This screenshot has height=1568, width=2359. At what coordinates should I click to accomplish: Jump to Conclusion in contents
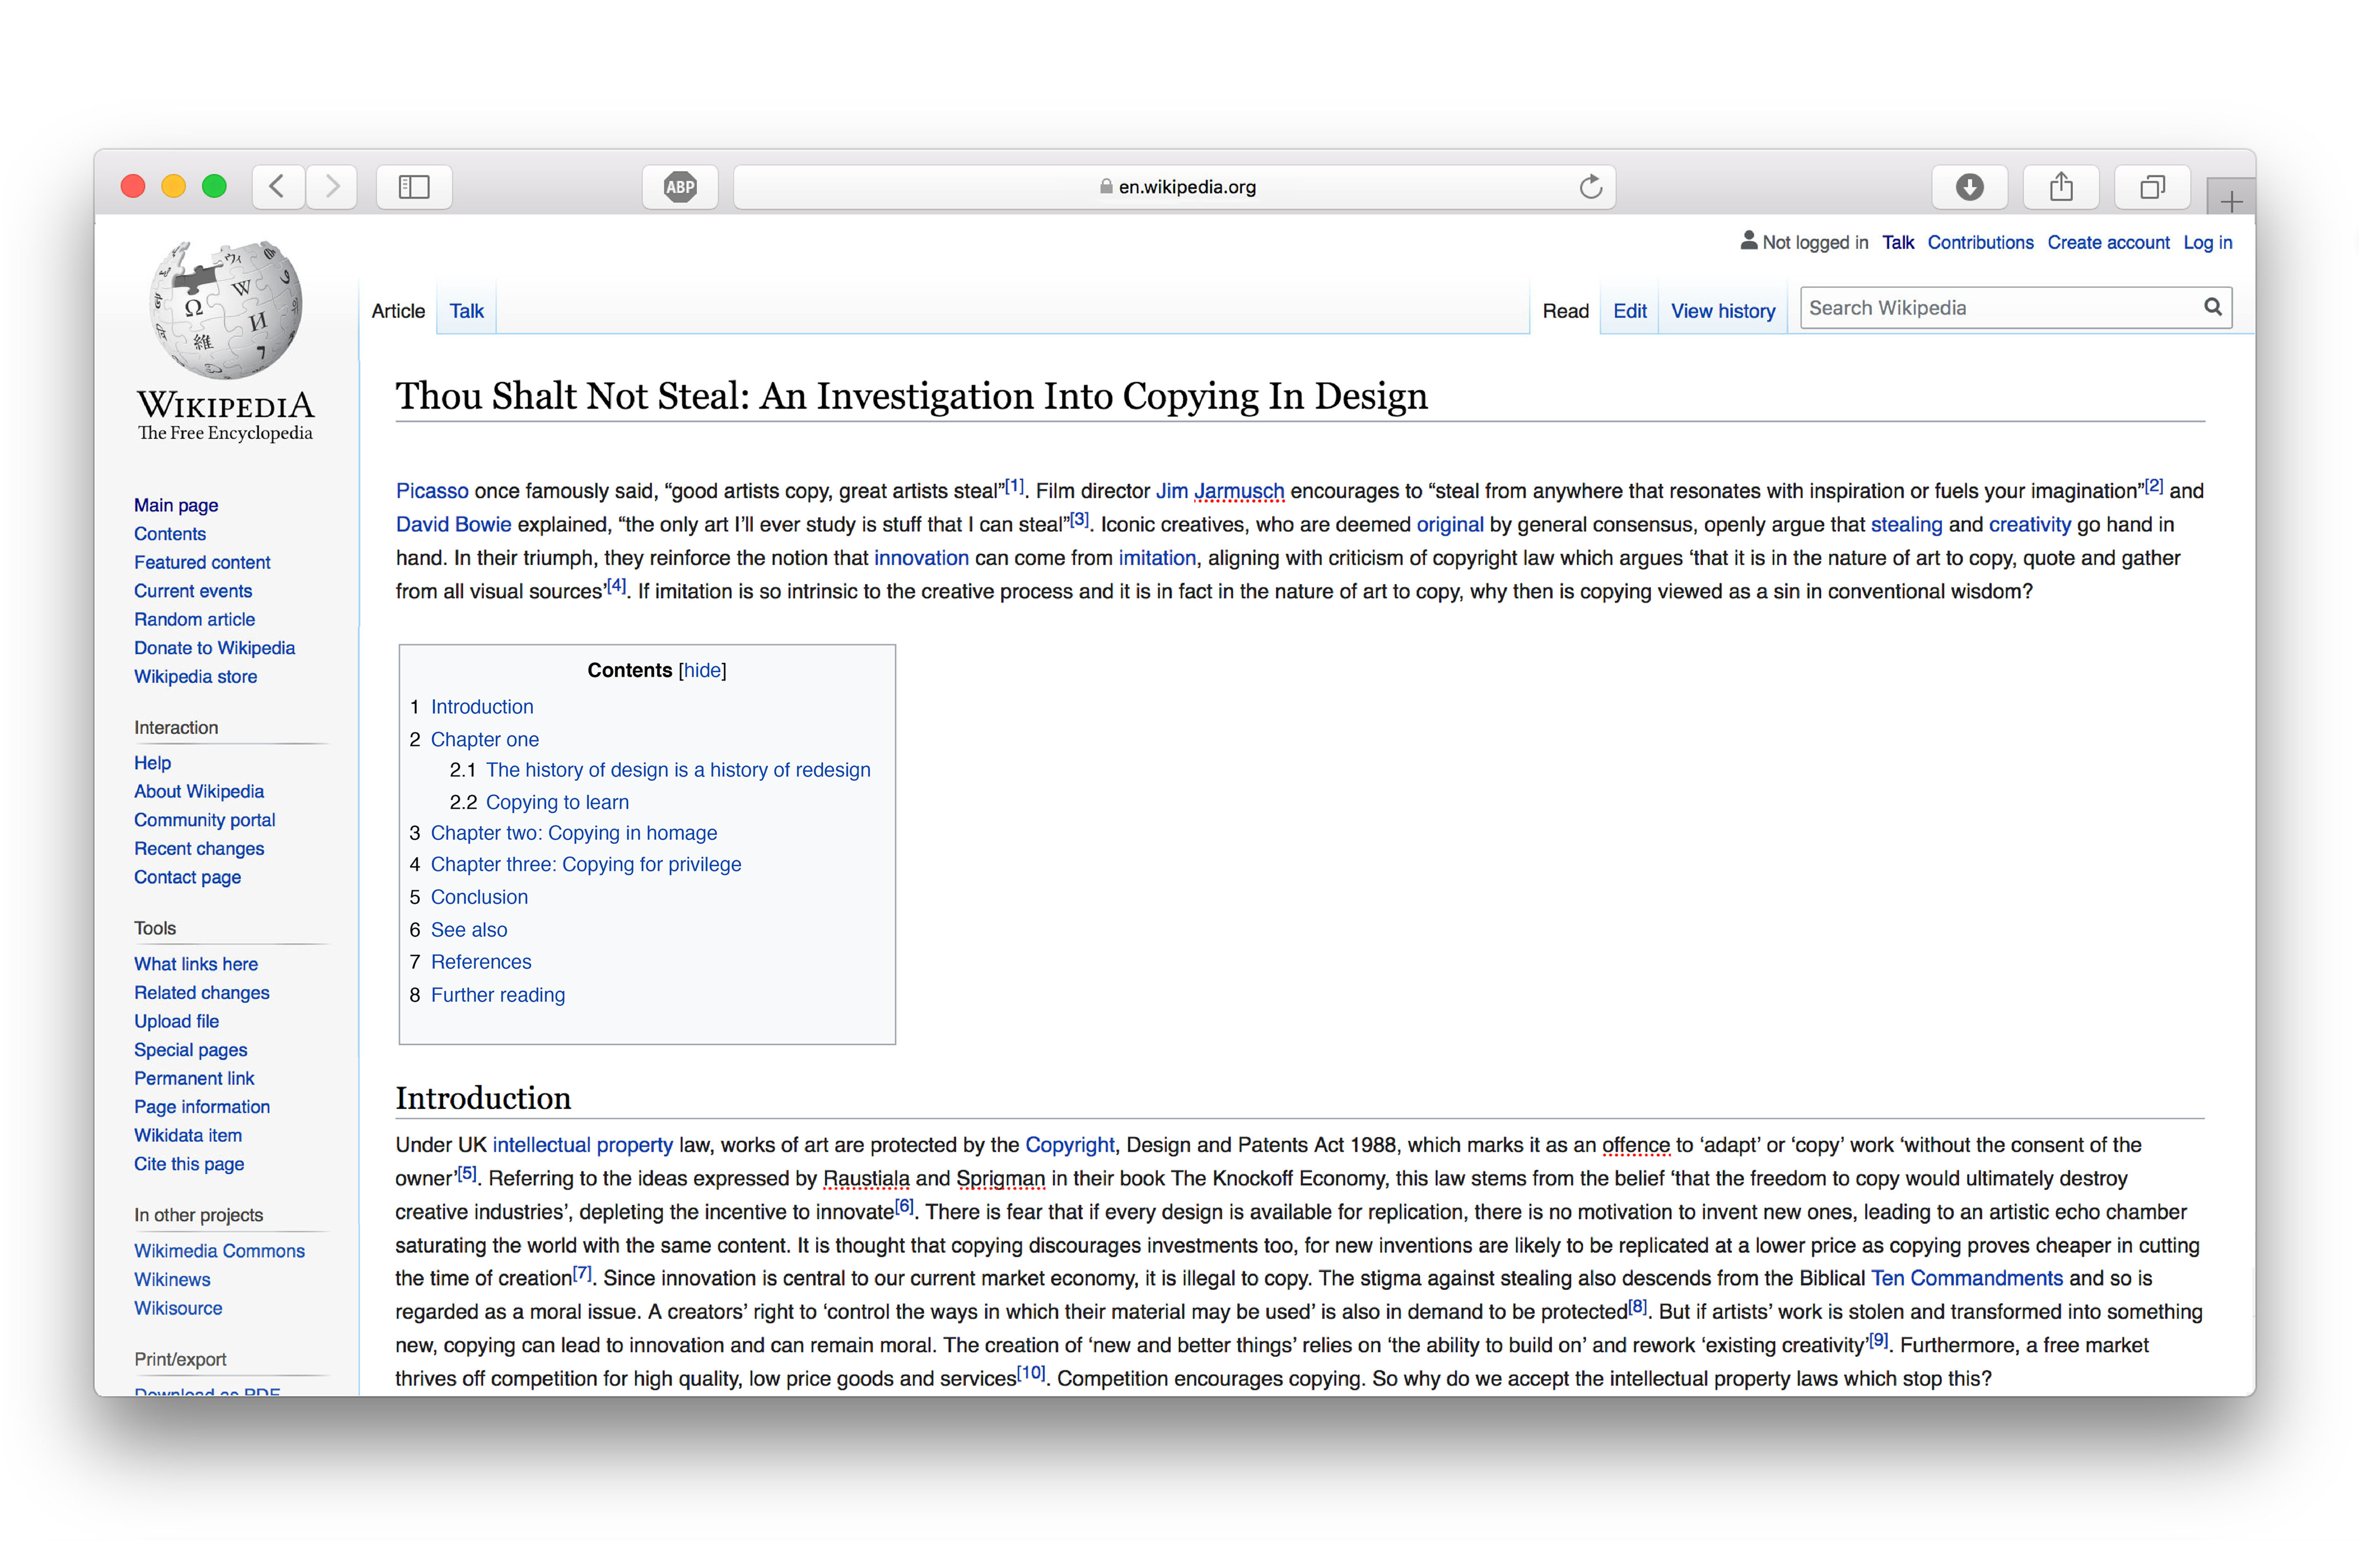479,897
